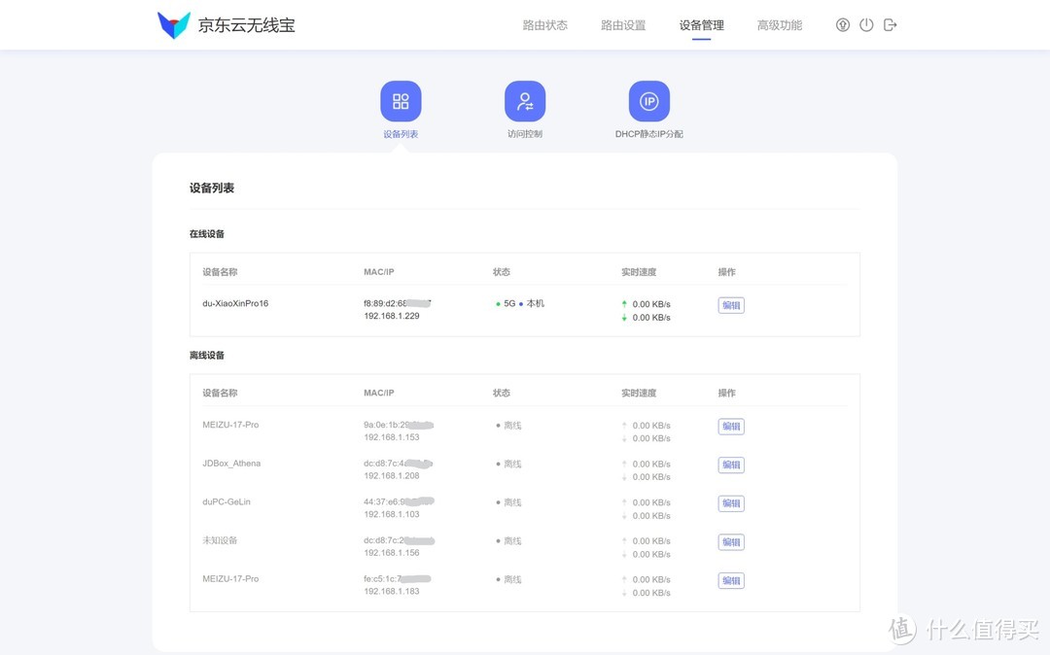Image resolution: width=1050 pixels, height=655 pixels.
Task: Select the device name du-XiaoXinPro16
Action: [236, 302]
